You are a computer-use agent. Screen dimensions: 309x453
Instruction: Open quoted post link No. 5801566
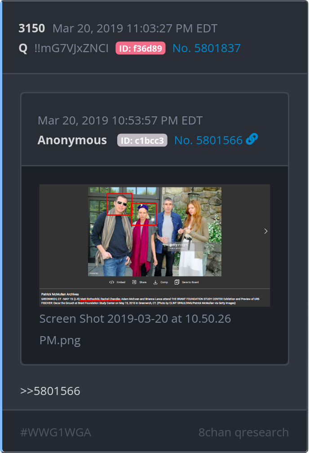[208, 140]
